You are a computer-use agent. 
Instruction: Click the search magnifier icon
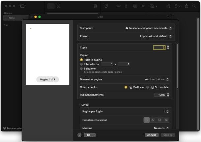[194, 6]
